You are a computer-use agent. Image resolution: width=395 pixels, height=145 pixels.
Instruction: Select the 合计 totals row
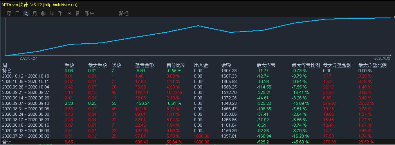pos(197,142)
